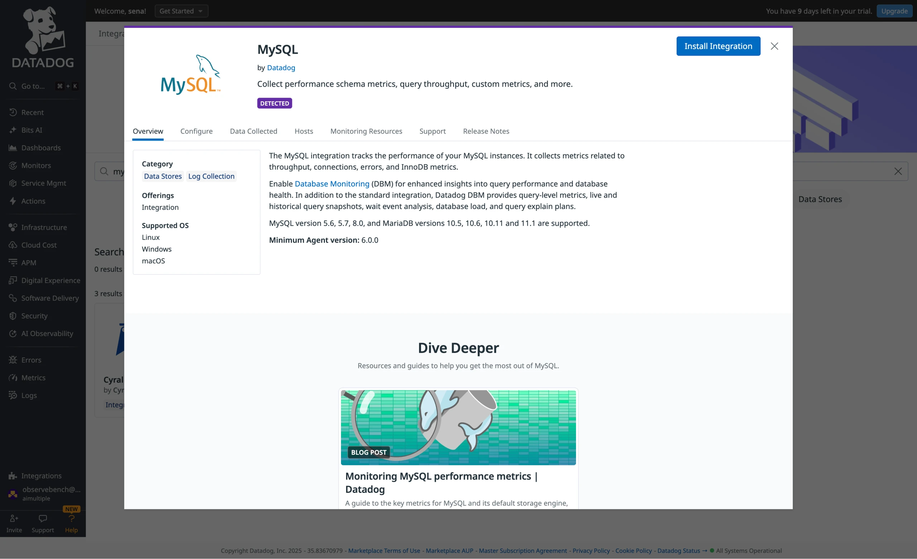Click the Datadog dog logo

[x=43, y=37]
